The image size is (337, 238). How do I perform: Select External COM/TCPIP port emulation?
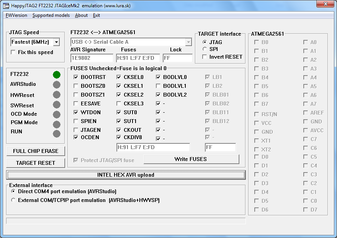click(14, 200)
